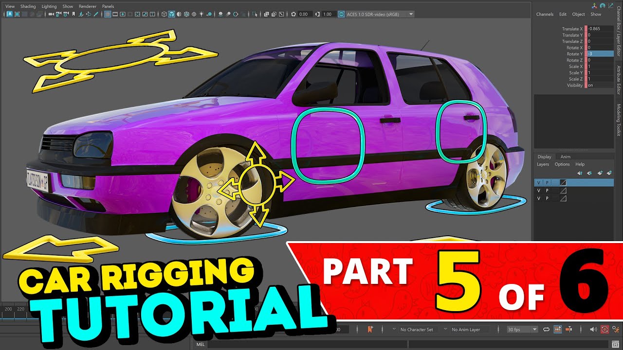The width and height of the screenshot is (623, 350).
Task: Click the Gamma icon
Action: [x=317, y=14]
